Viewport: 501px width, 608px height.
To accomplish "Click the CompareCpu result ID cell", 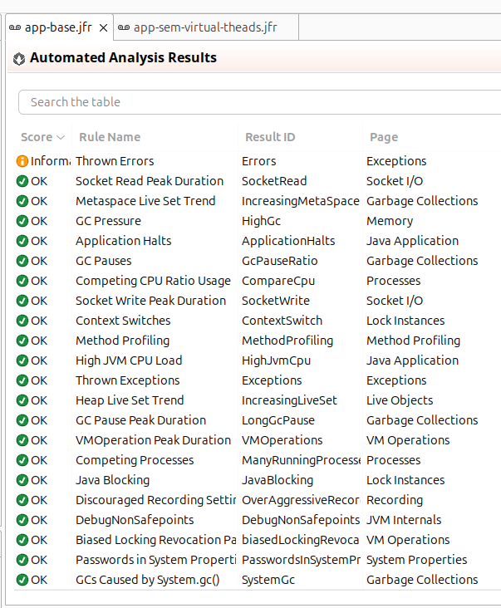I will point(278,281).
